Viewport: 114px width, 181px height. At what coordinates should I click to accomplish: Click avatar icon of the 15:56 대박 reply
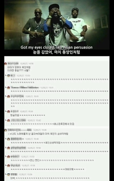point(8,174)
